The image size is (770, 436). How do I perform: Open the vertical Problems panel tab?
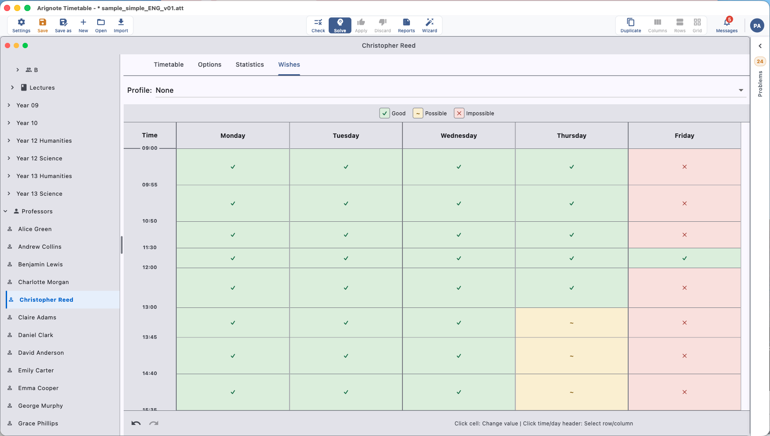(760, 83)
